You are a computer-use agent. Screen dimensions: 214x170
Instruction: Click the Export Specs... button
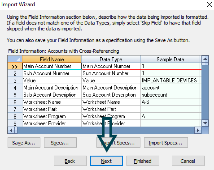tap(118, 143)
